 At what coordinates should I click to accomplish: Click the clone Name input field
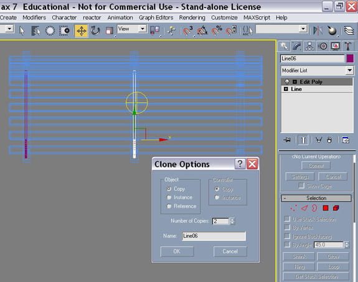214,236
